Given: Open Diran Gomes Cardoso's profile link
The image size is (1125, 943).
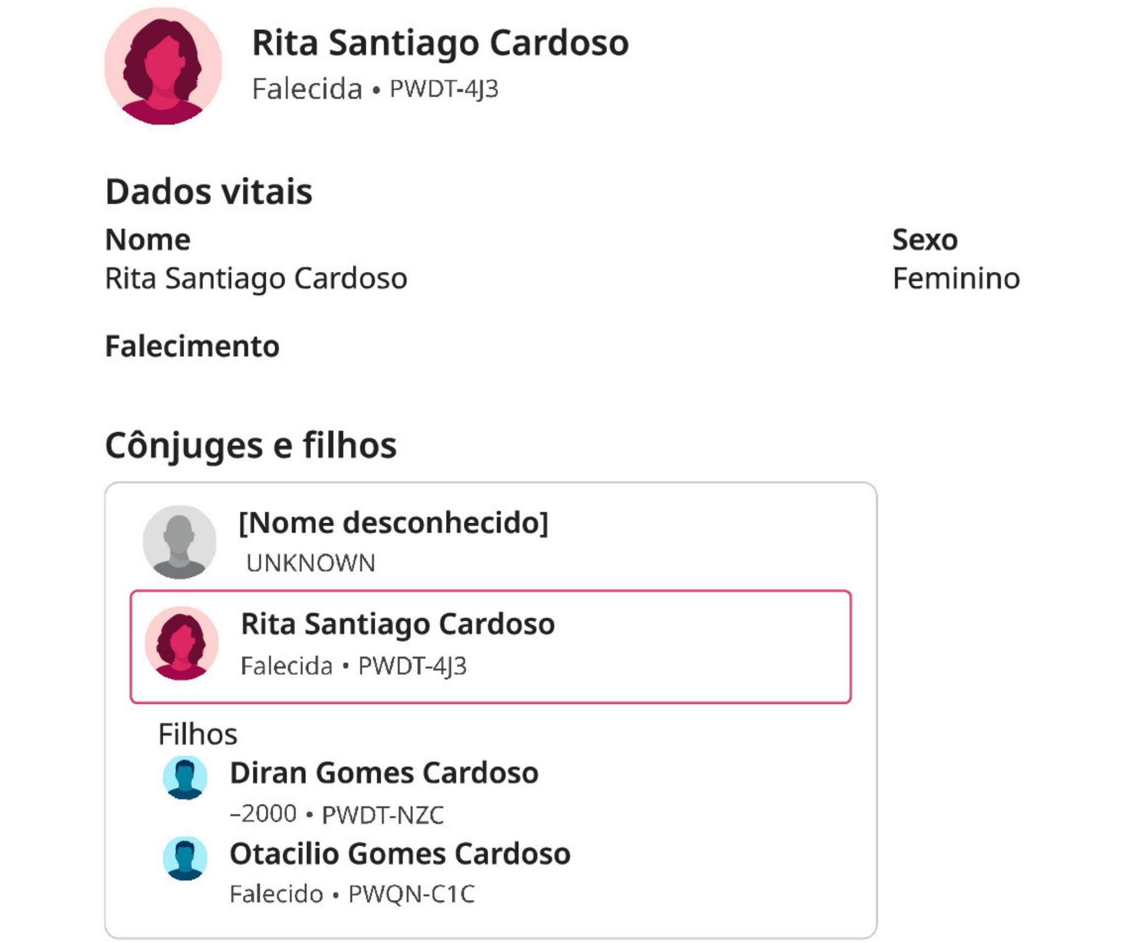Looking at the screenshot, I should pos(384,773).
